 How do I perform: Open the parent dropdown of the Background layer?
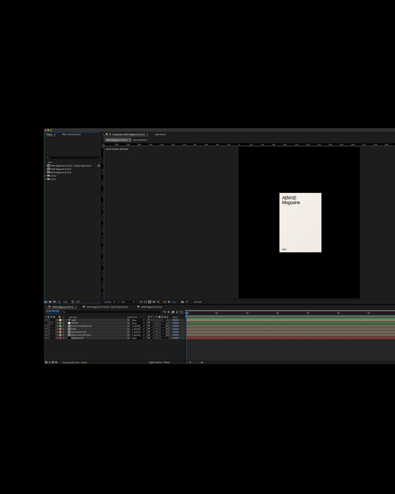(x=138, y=338)
